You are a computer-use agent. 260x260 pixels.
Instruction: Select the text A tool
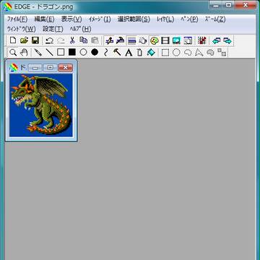[129, 52]
